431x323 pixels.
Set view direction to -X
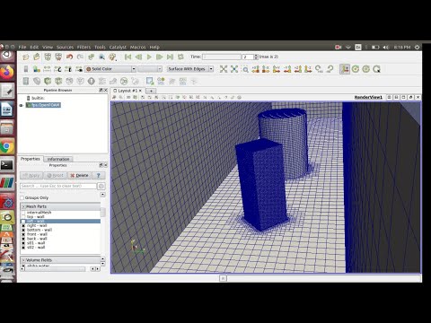[266, 69]
